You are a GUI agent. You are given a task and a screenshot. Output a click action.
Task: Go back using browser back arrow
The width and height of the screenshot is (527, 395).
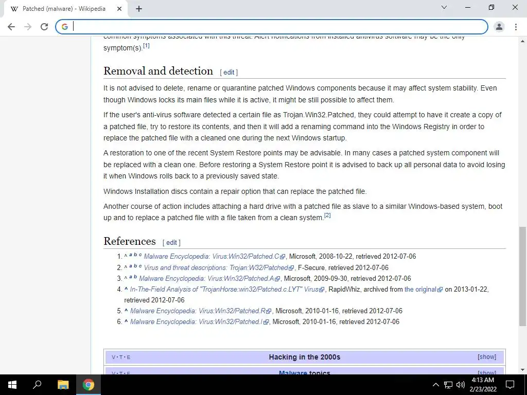click(x=11, y=27)
